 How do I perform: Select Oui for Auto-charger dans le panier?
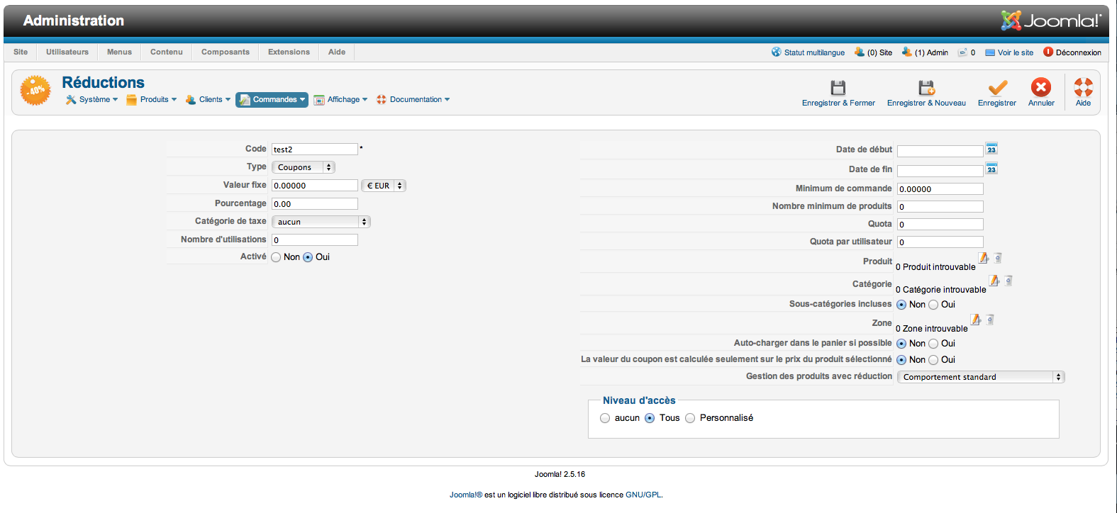(933, 344)
